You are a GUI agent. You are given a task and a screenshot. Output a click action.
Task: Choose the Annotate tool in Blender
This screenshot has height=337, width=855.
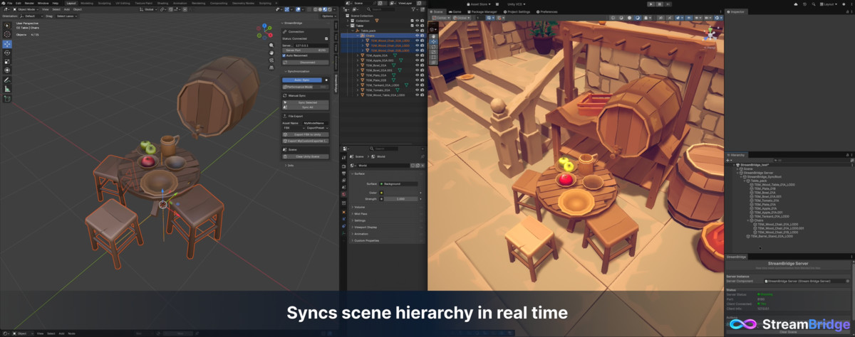pos(7,80)
